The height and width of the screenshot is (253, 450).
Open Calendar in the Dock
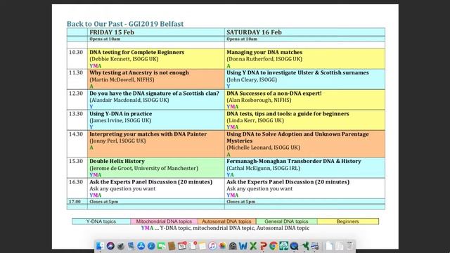[182, 246]
